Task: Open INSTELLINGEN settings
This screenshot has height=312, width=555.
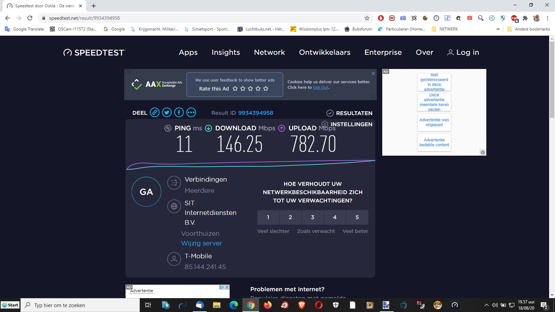Action: pyautogui.click(x=347, y=124)
